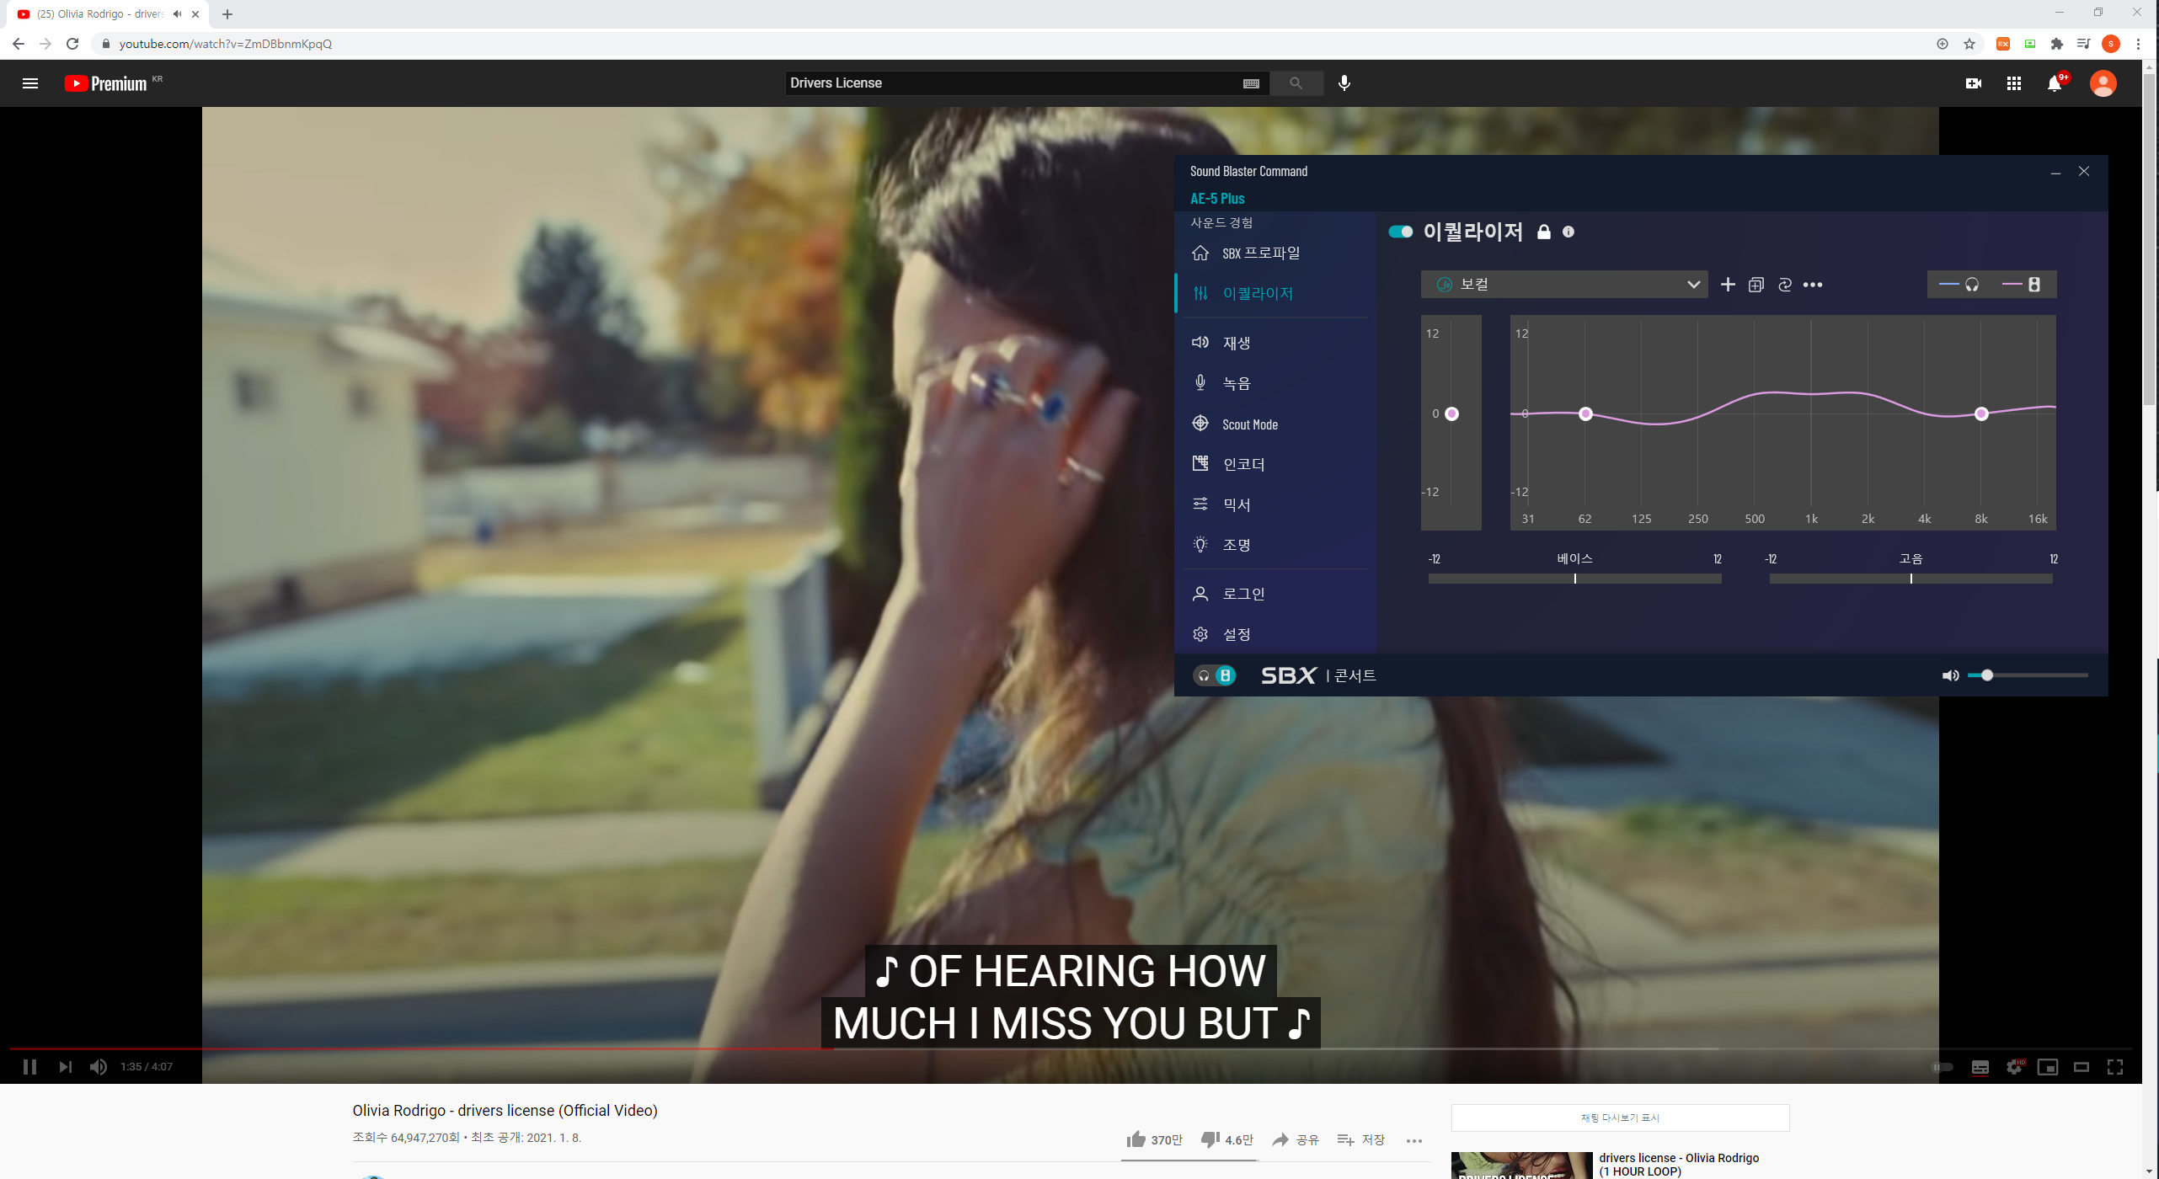
Task: Adjust the 고음 treble slider
Action: tap(1911, 579)
